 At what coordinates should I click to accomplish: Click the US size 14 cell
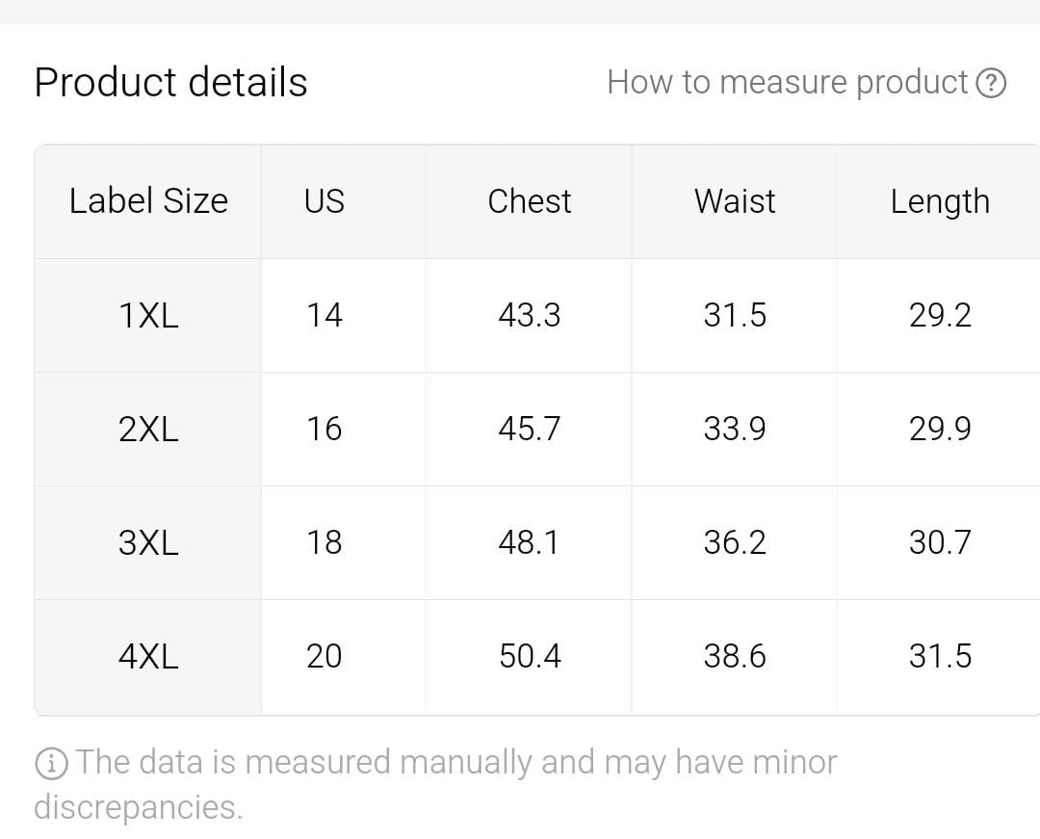(325, 315)
